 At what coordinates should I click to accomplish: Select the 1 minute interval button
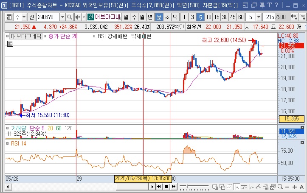[184, 17]
